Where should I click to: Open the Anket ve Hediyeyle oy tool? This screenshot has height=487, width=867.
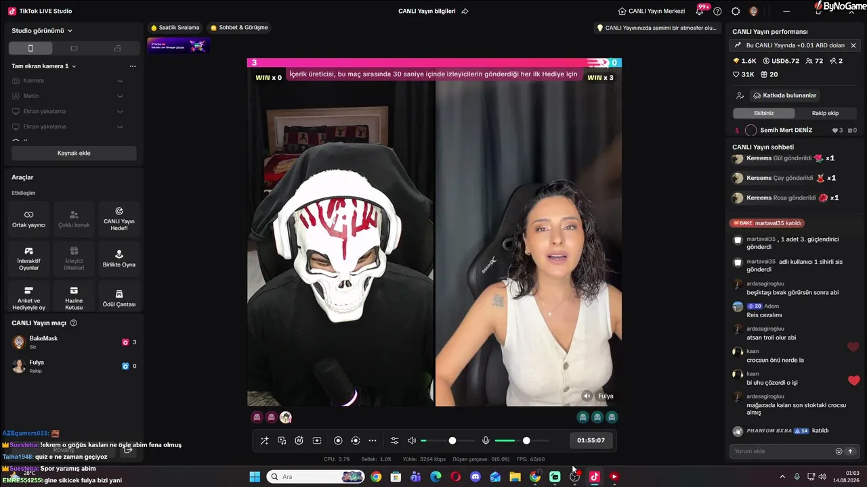point(28,298)
